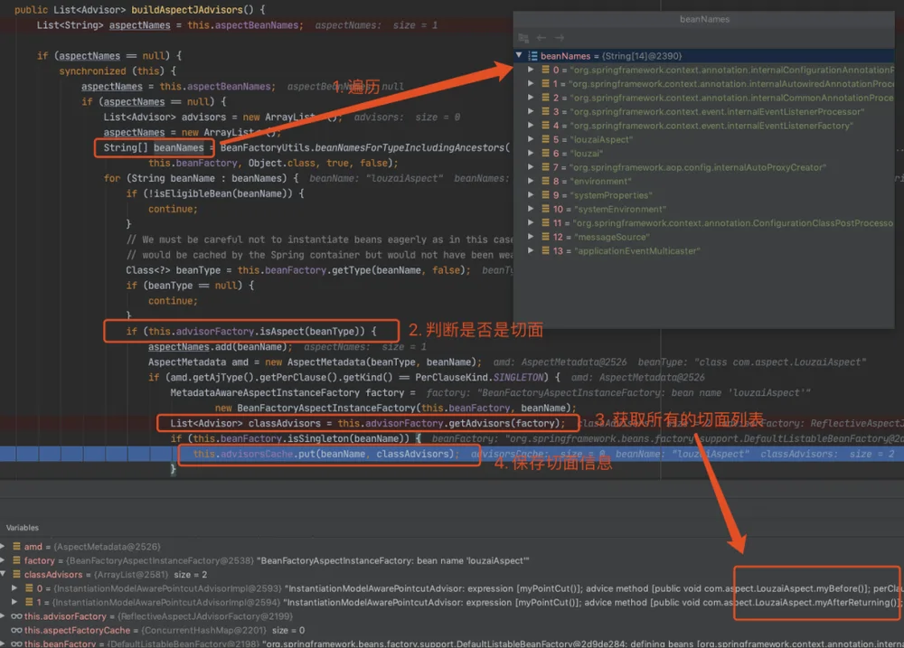Click the field icon next to amd variable
Viewport: 904px width, 648px height.
[16, 546]
